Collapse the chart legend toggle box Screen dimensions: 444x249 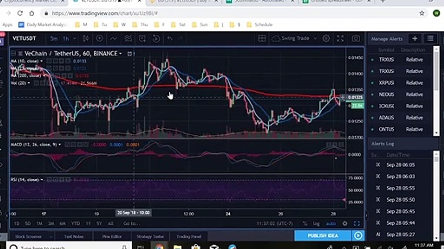[13, 53]
